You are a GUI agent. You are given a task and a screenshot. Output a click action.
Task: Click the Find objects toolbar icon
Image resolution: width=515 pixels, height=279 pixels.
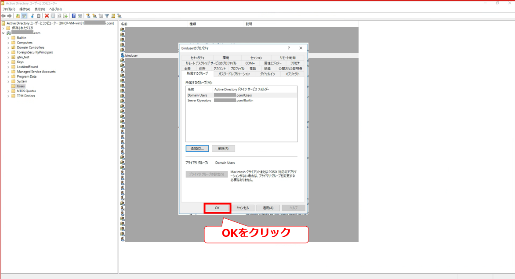click(x=113, y=16)
